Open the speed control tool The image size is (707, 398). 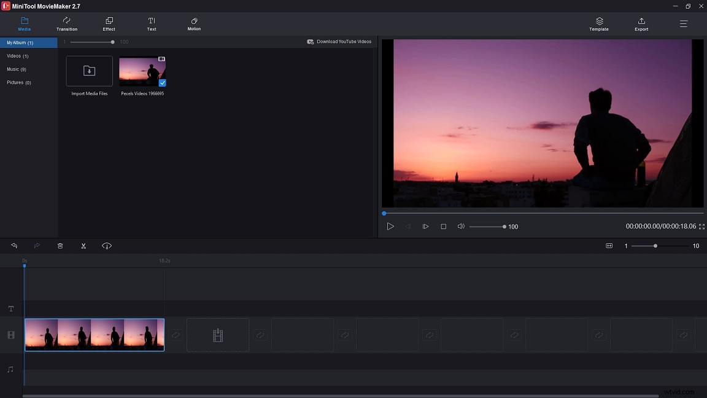[107, 246]
